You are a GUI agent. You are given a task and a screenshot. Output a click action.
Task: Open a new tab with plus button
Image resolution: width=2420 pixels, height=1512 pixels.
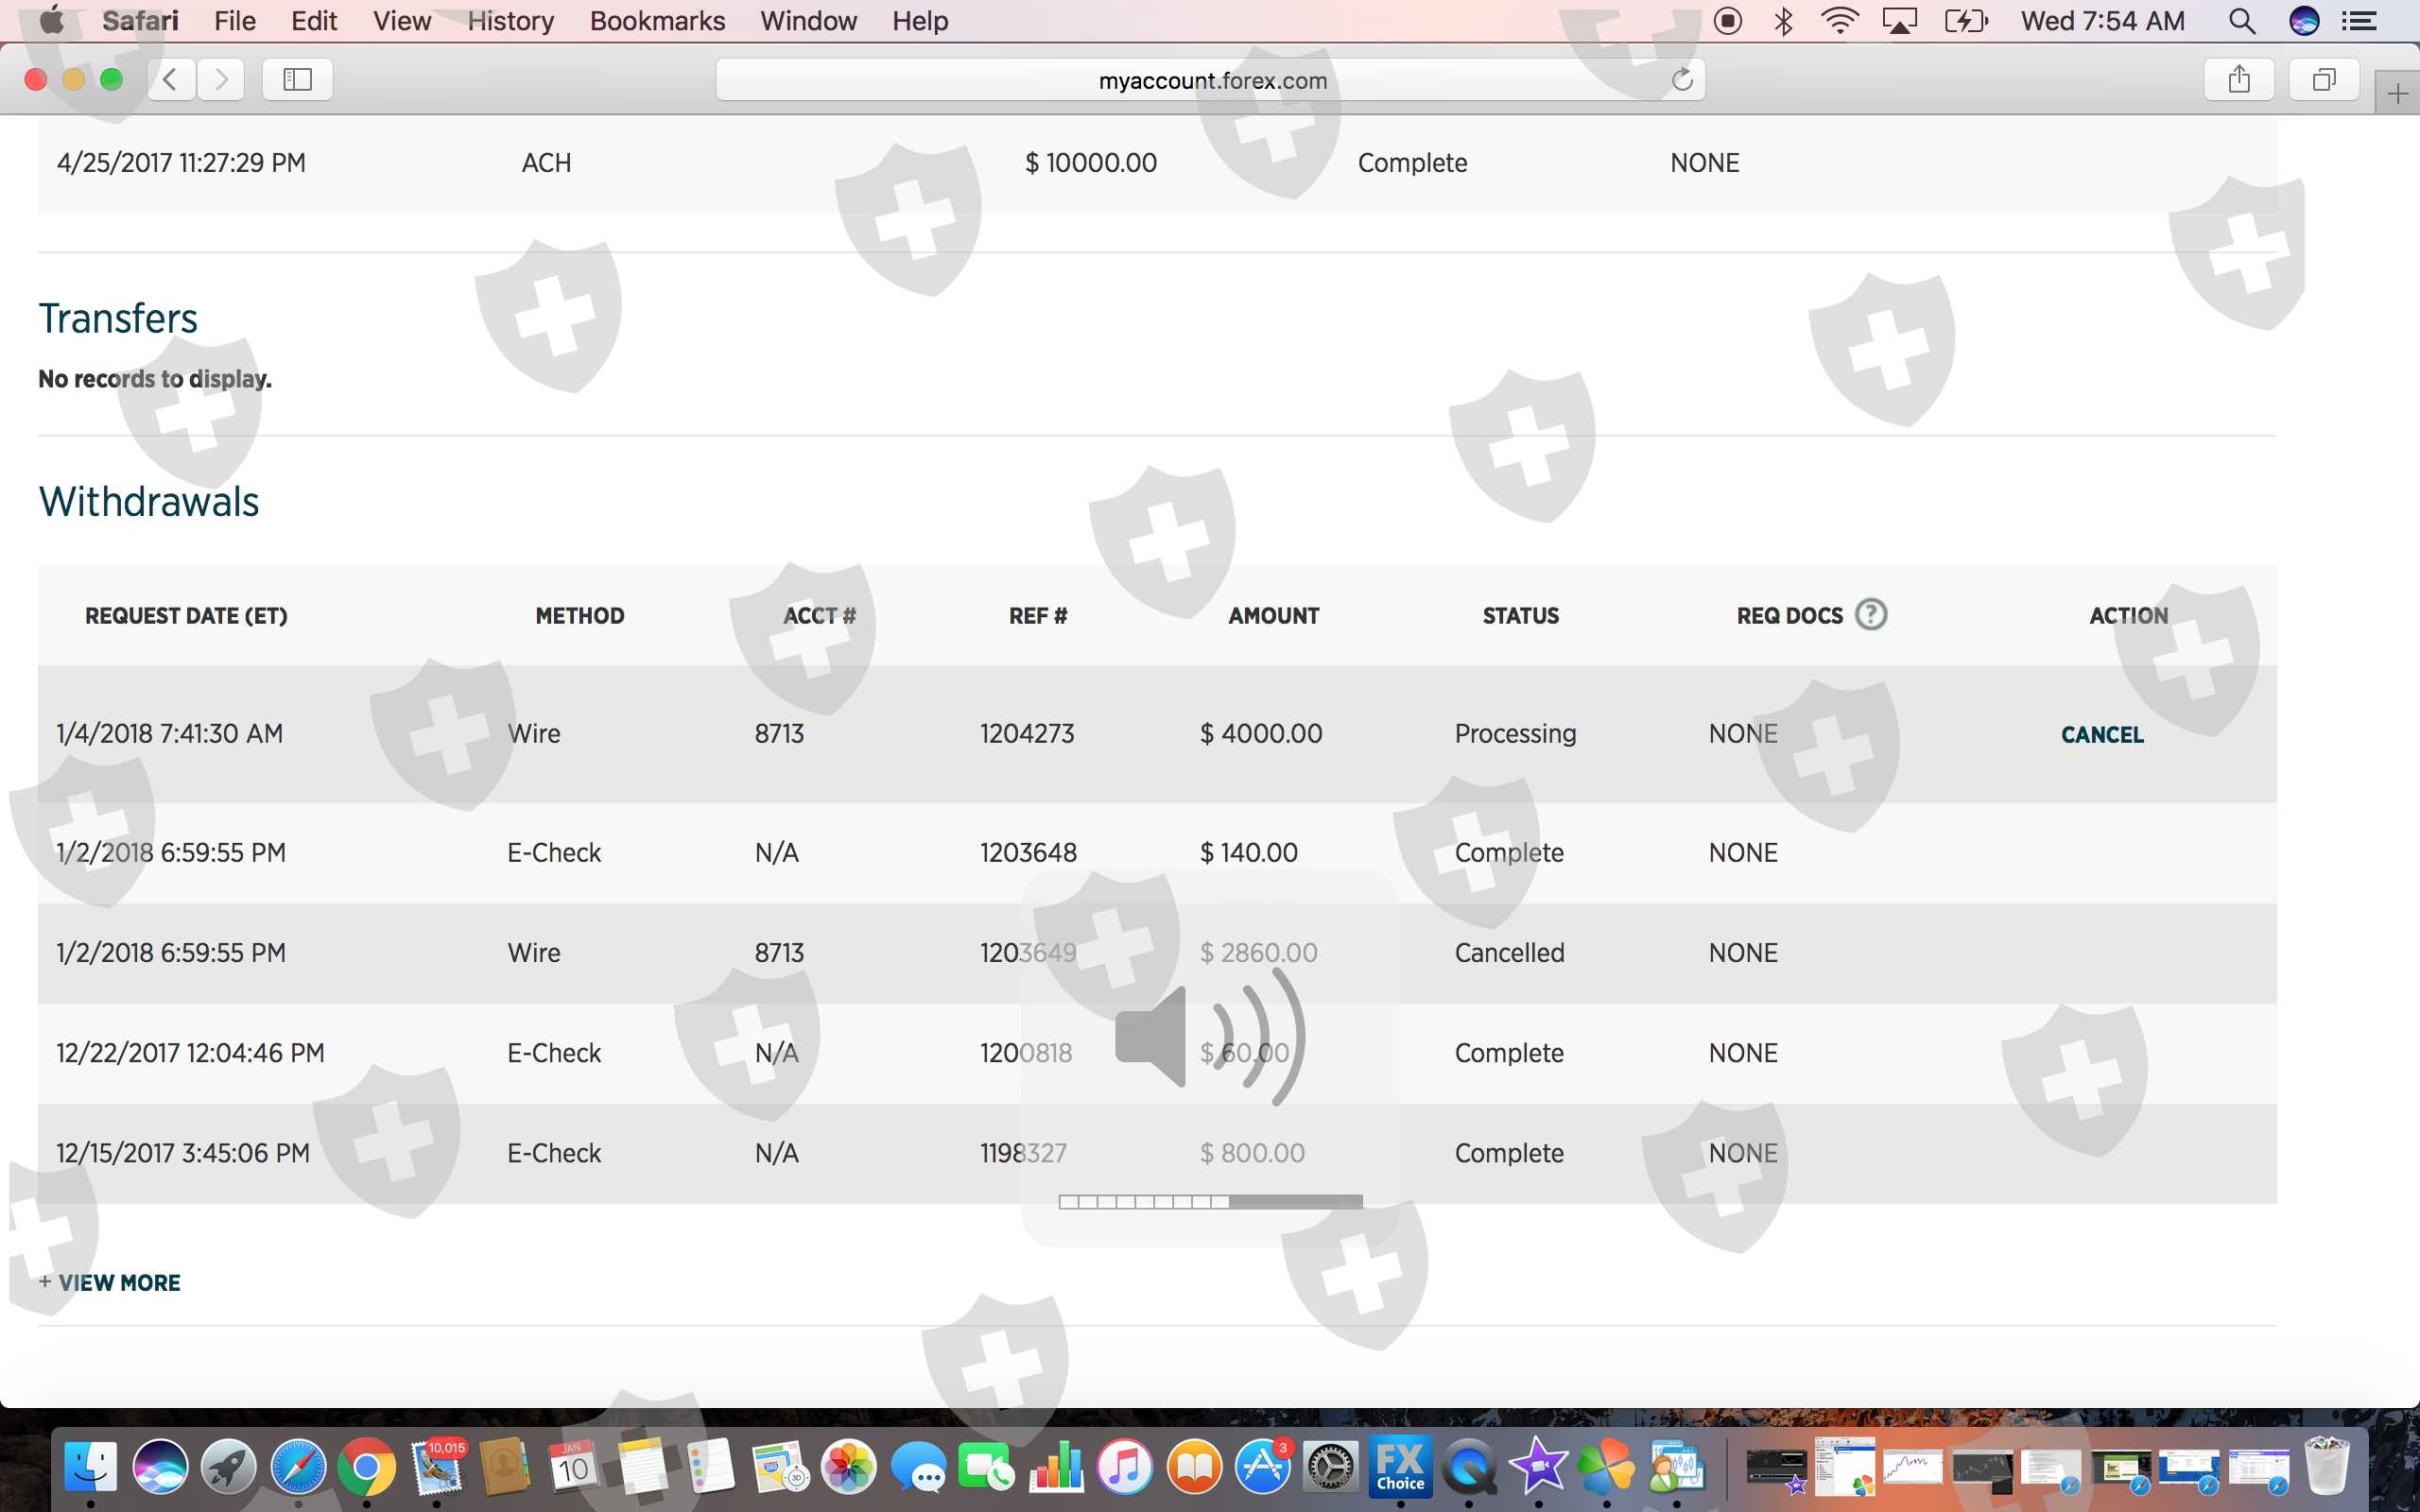[2397, 95]
